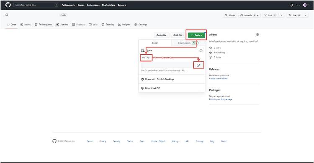Open Issues in the top navigation
The image size is (314, 163).
pyautogui.click(x=81, y=5)
